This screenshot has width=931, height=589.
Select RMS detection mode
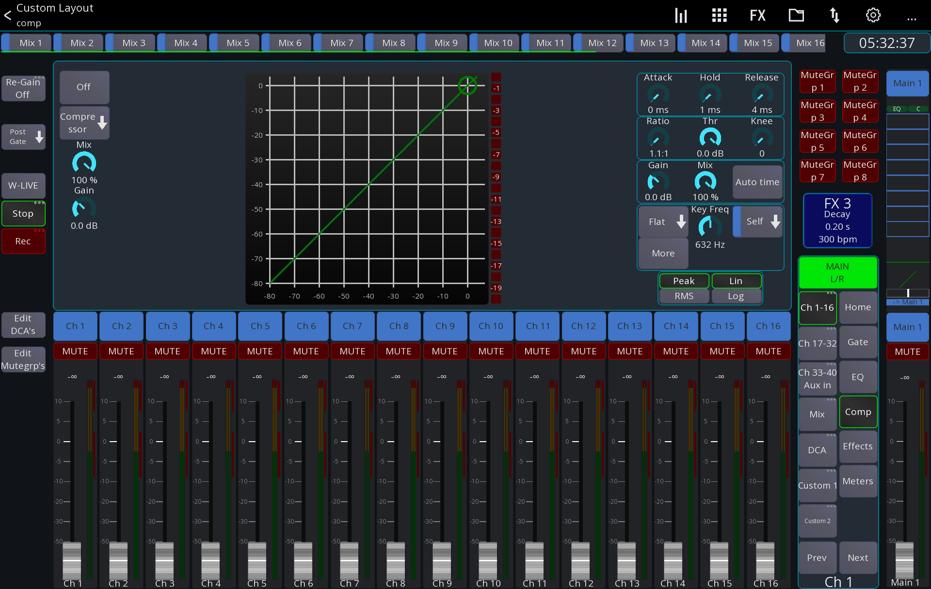tap(684, 296)
